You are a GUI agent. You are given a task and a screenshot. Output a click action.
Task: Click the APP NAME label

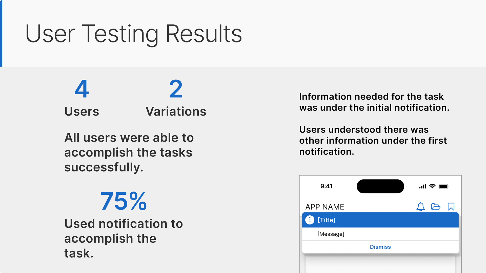point(325,207)
